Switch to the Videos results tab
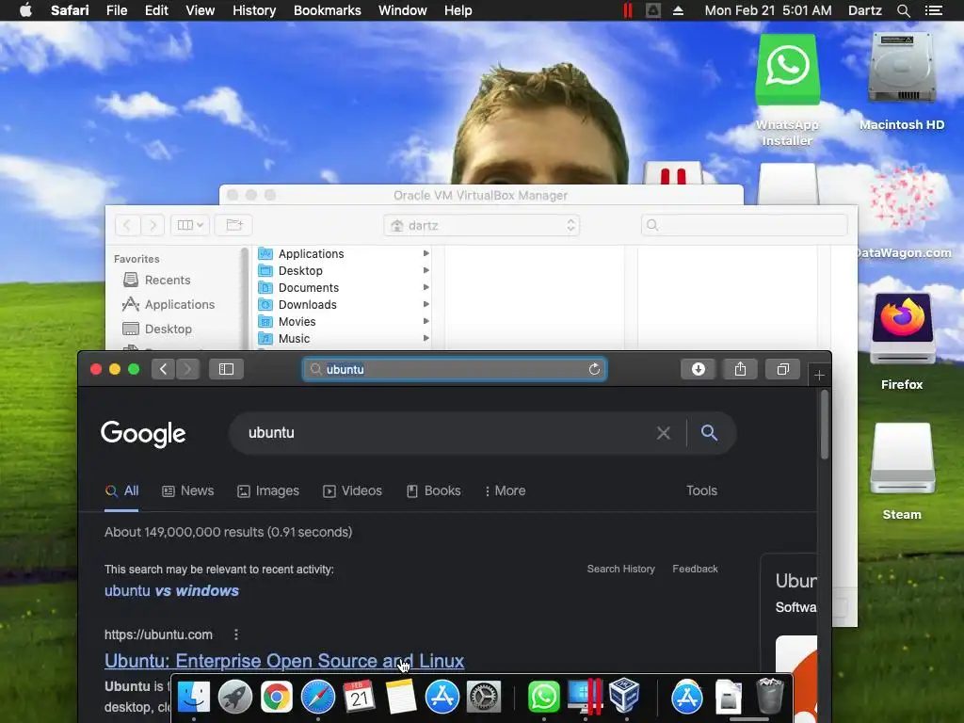964x723 pixels. click(352, 490)
